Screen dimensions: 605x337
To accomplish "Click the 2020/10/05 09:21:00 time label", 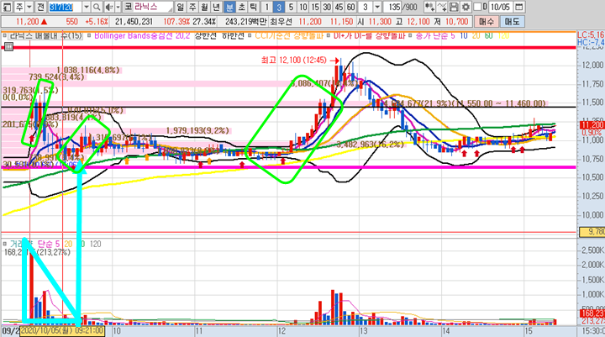I will tap(62, 331).
